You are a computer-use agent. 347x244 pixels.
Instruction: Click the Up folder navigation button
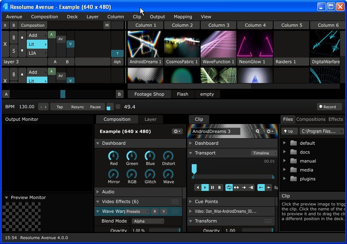point(288,131)
